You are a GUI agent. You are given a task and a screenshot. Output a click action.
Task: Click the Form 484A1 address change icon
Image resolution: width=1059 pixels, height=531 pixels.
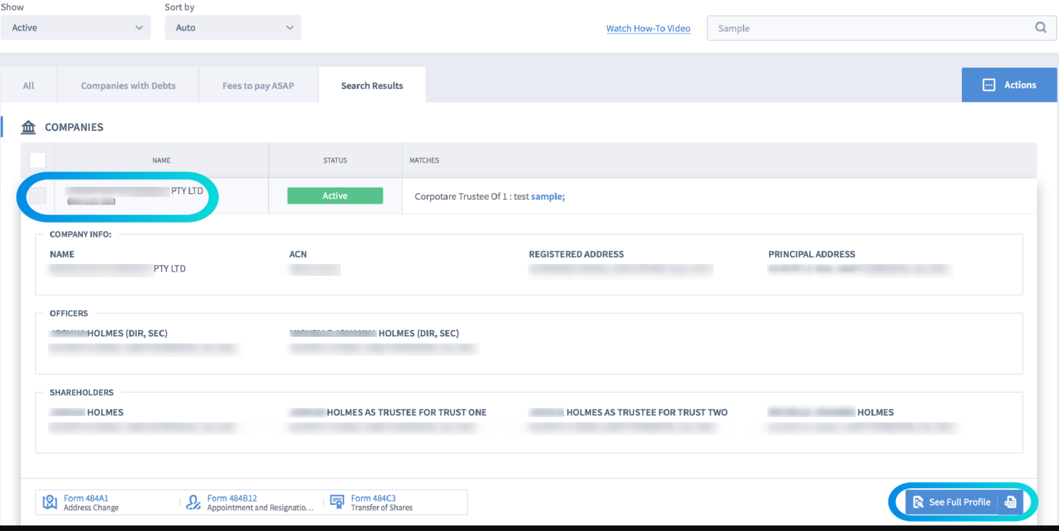pyautogui.click(x=50, y=502)
